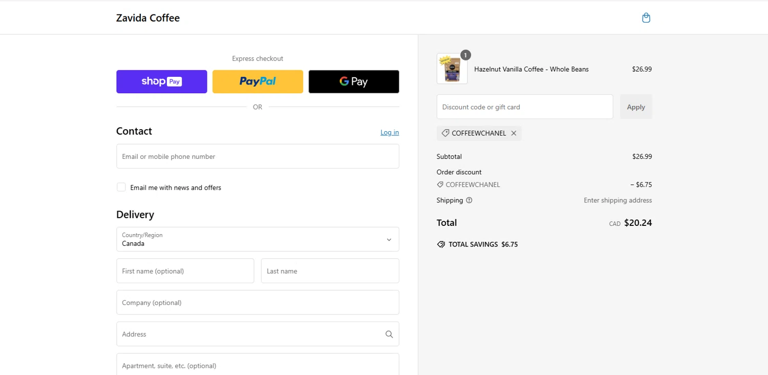Open the shopping bag cart icon
Viewport: 768px width, 375px height.
click(x=646, y=18)
